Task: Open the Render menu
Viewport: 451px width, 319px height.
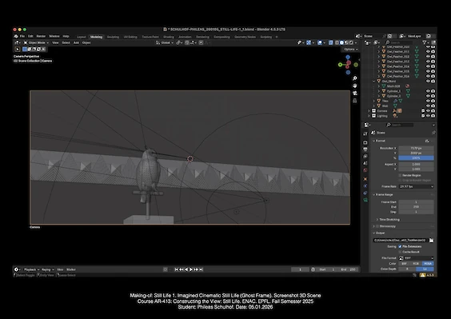Action: click(41, 36)
